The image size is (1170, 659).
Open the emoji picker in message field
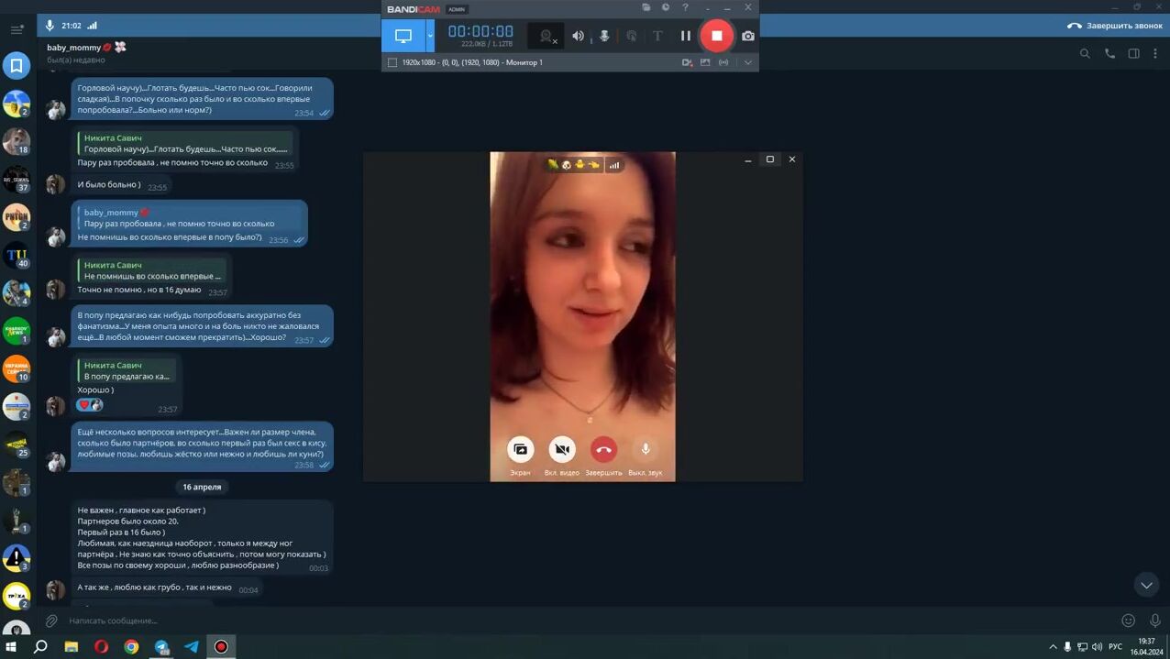(x=1129, y=621)
